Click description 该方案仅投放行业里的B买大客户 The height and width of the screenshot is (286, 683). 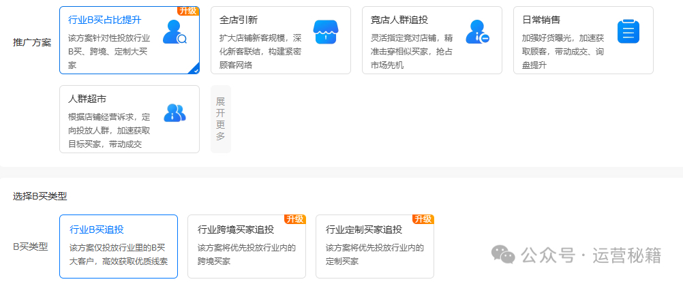119,255
